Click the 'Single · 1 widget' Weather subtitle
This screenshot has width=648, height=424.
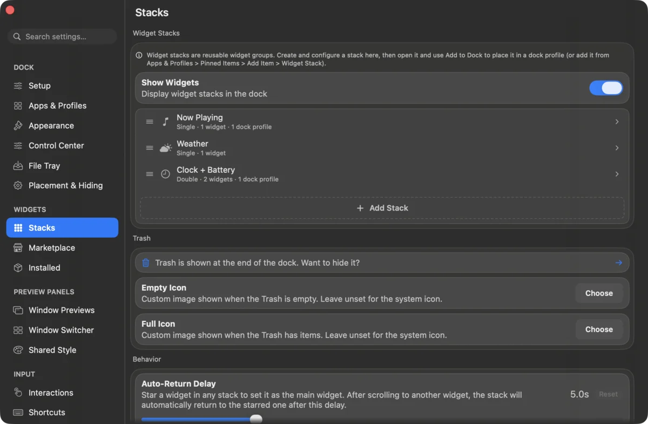201,153
